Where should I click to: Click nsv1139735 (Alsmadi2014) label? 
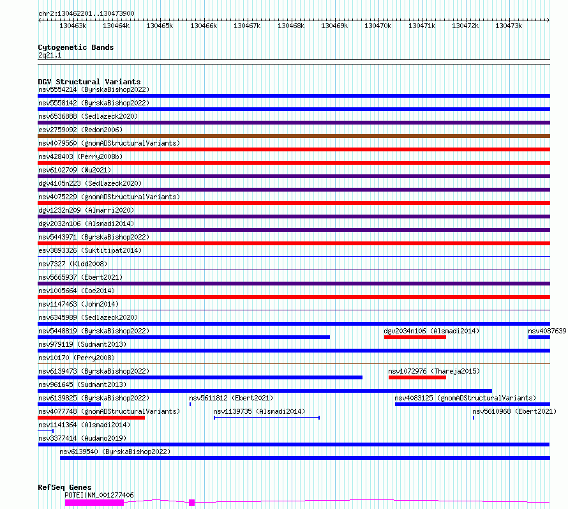click(x=259, y=411)
